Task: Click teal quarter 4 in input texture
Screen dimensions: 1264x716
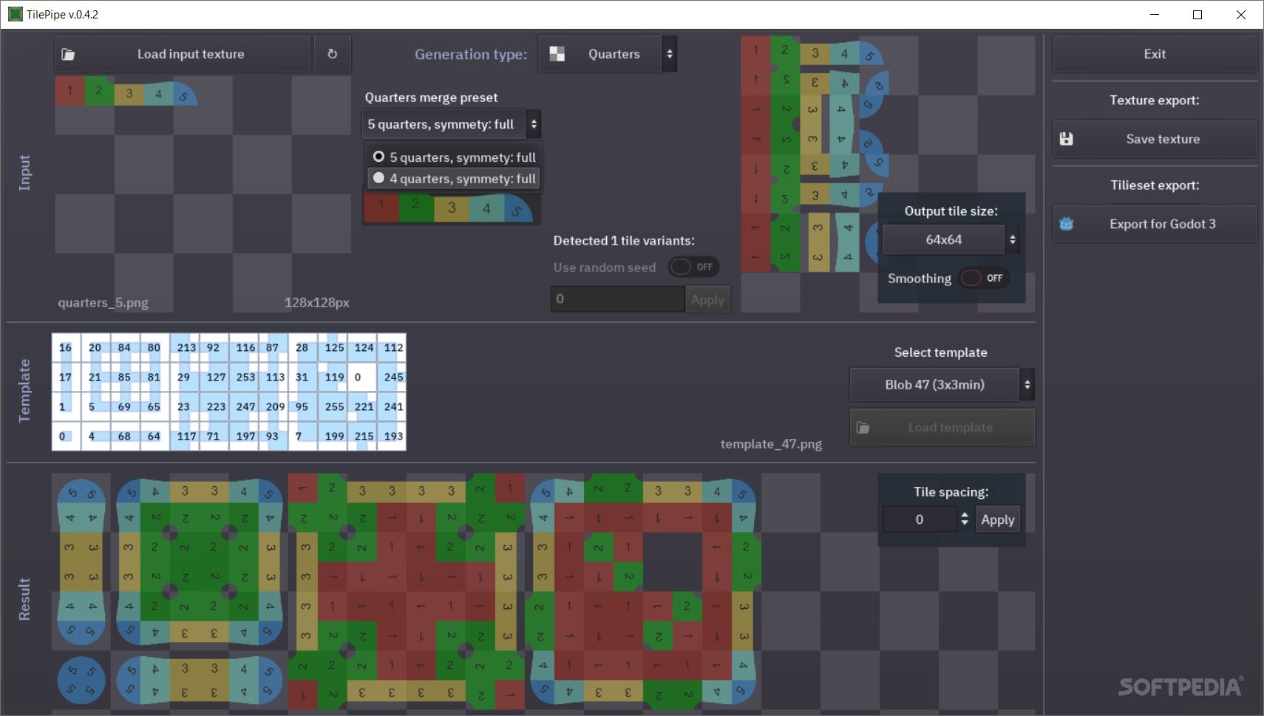Action: click(x=158, y=94)
